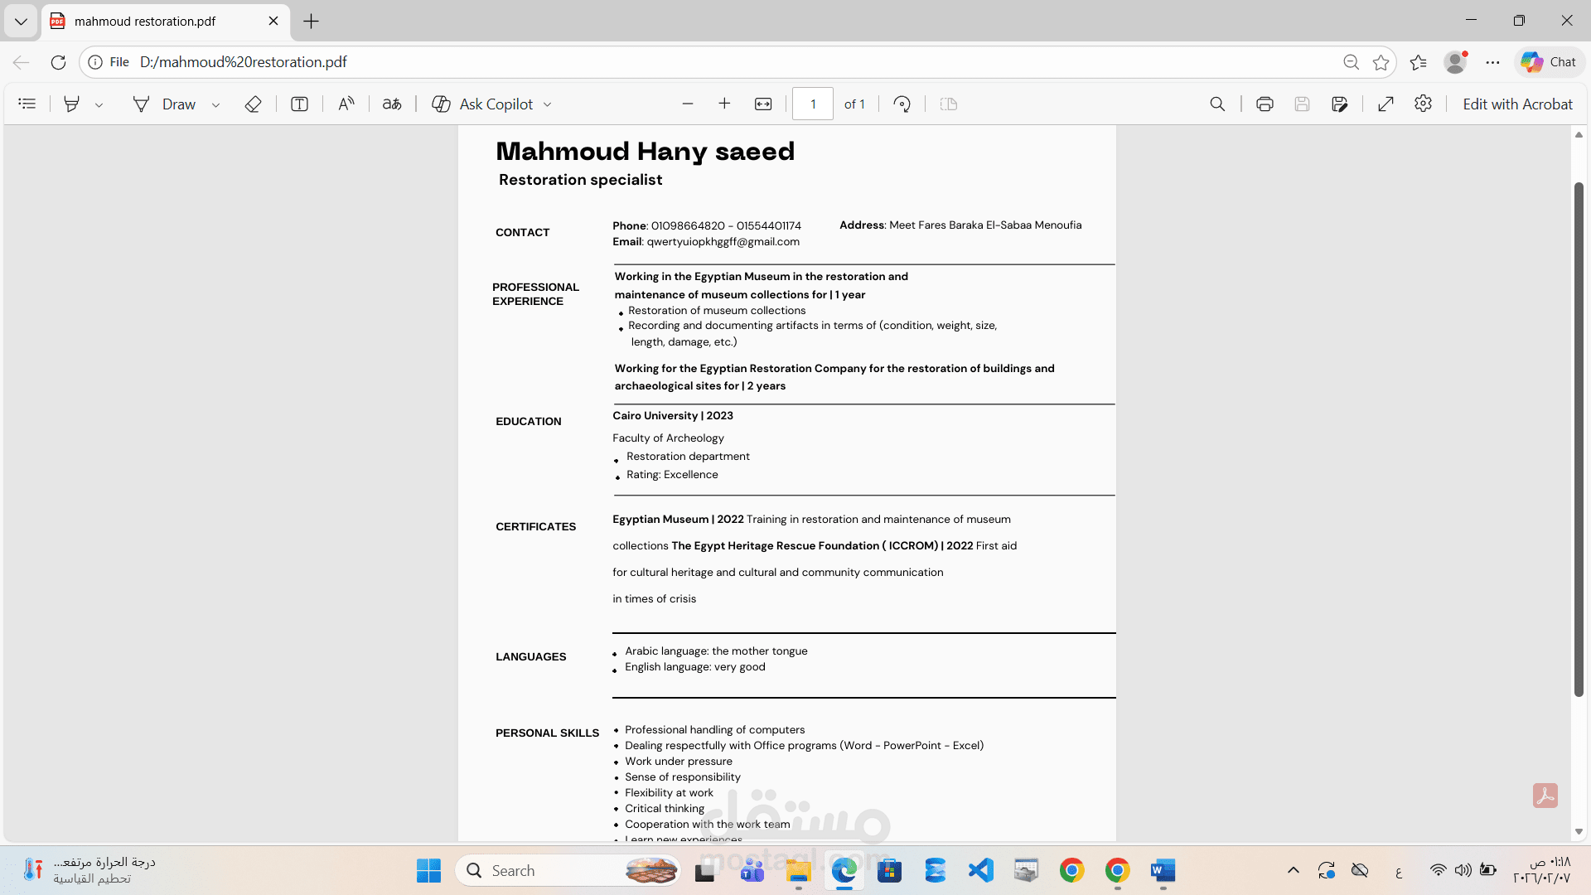Expand the highlight color dropdown arrow
The image size is (1591, 895).
pos(99,104)
